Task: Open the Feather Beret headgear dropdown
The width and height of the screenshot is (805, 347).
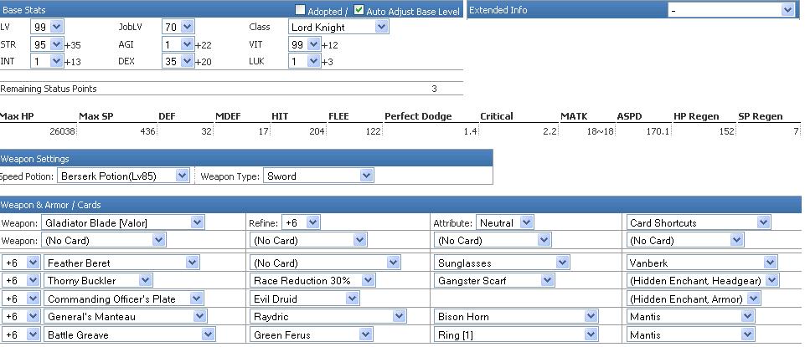Action: (121, 263)
